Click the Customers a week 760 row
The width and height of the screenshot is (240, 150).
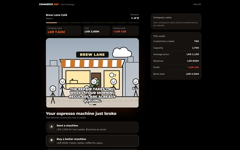point(176,41)
